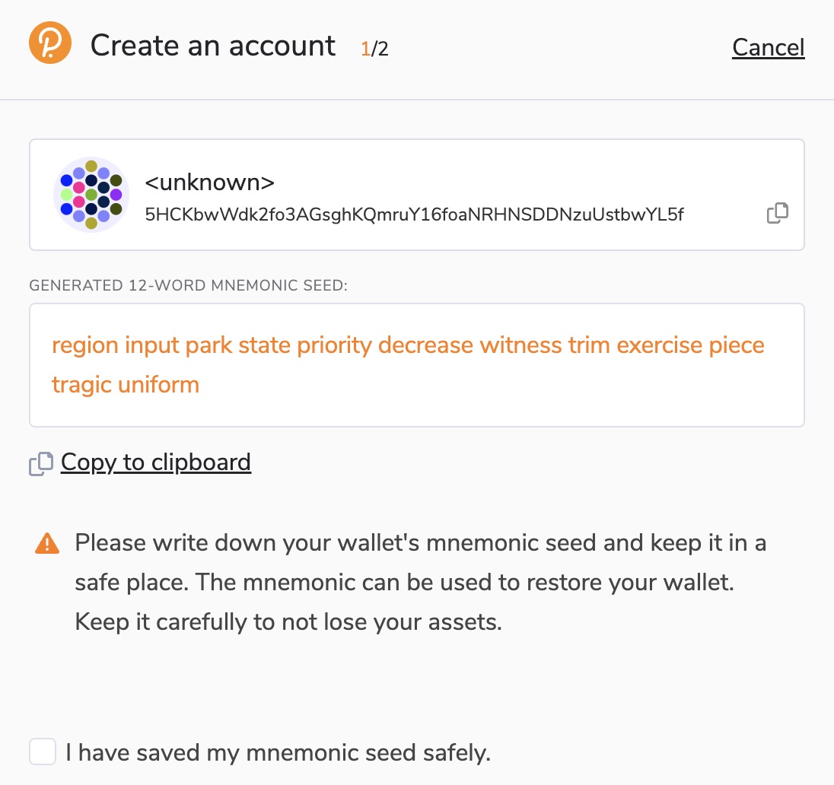Click the copy icon next to Copy to clipboard
This screenshot has height=785, width=834.
pos(40,462)
